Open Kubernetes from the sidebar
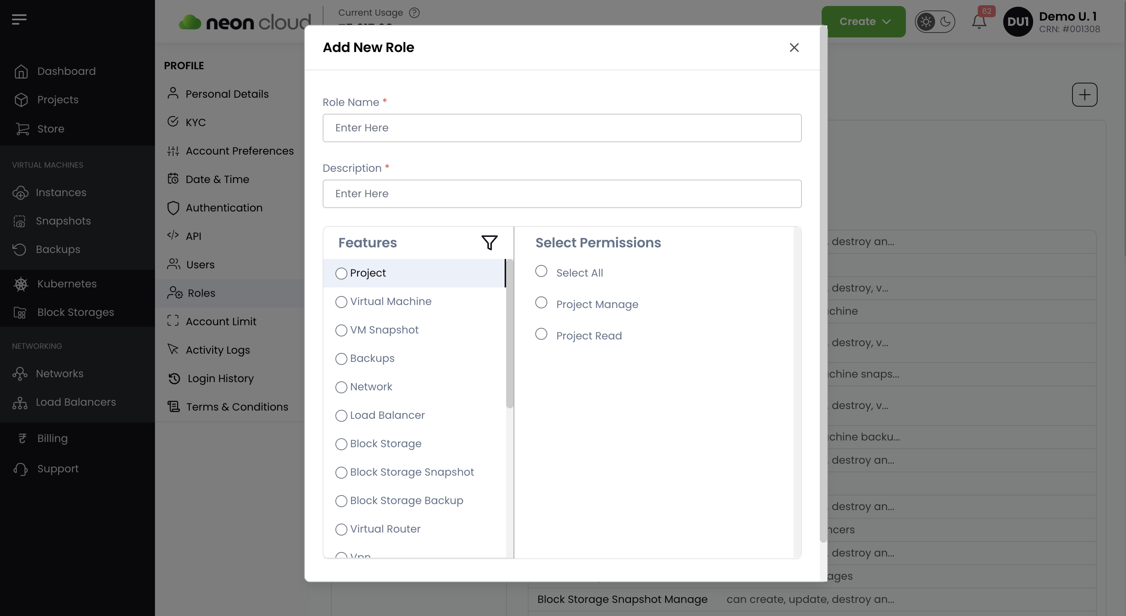Screen dimensions: 1126x616 (66, 284)
